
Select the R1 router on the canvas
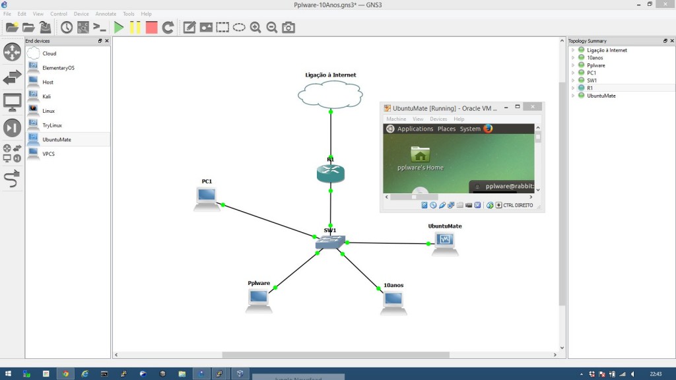pyautogui.click(x=331, y=174)
